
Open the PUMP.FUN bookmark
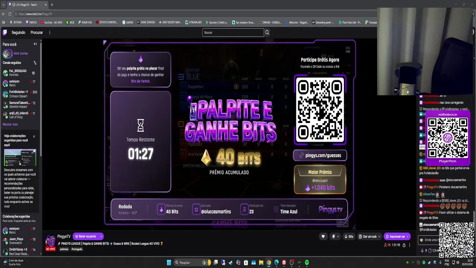(85, 22)
